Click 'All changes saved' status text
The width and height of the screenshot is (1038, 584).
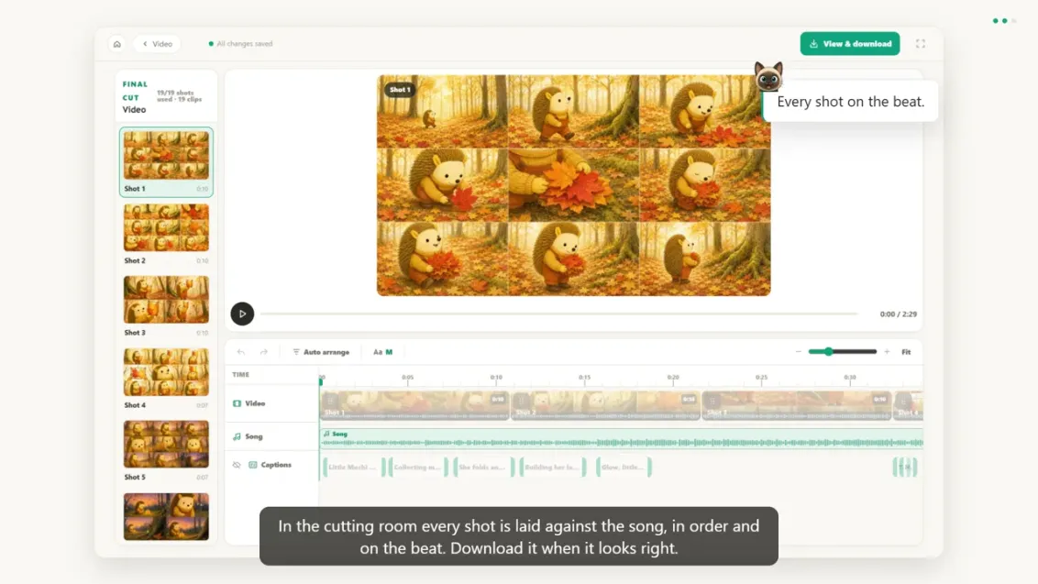[244, 44]
